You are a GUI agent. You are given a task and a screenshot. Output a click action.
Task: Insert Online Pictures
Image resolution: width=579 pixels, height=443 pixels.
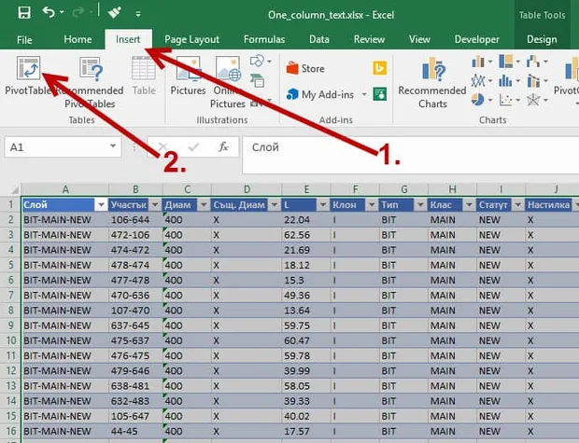[x=228, y=82]
